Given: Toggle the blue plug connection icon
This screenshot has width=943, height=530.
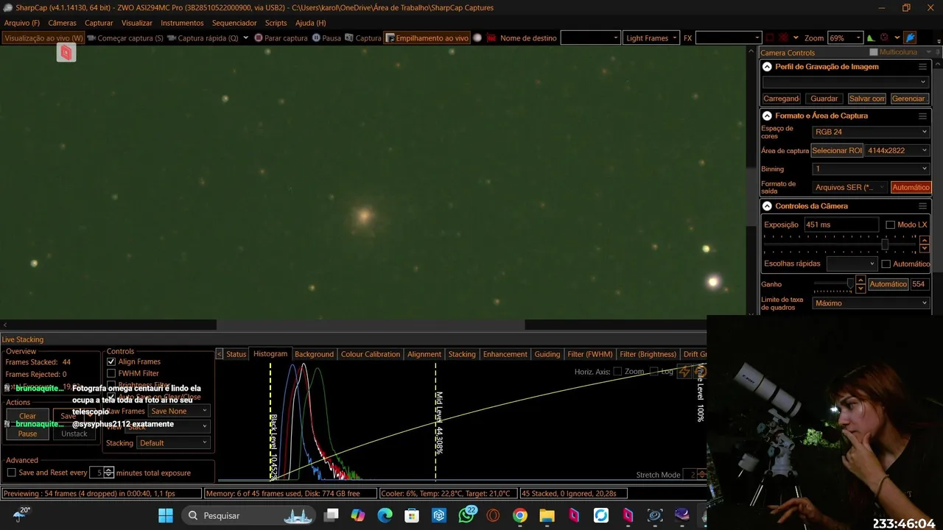Looking at the screenshot, I should pos(911,38).
